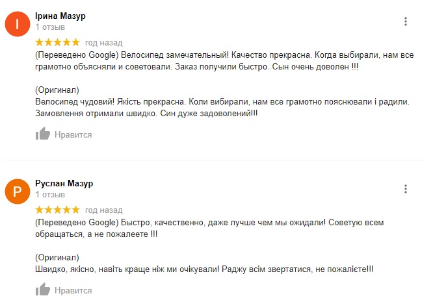Click translated text starting 'Велосипед замечательный'

224,61
